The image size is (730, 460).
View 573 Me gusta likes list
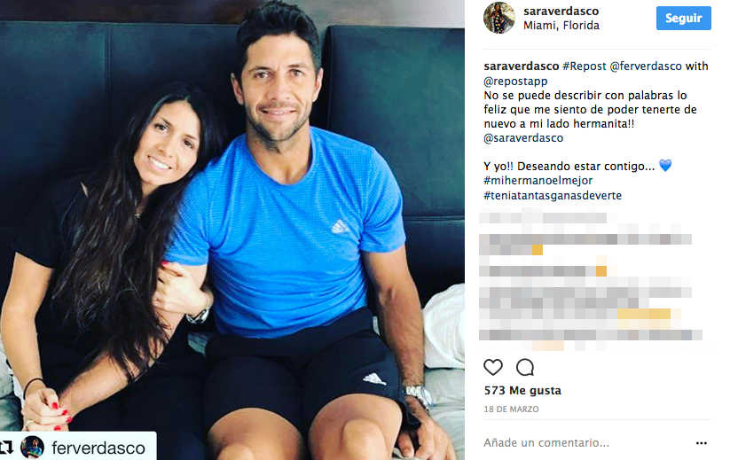coord(522,390)
